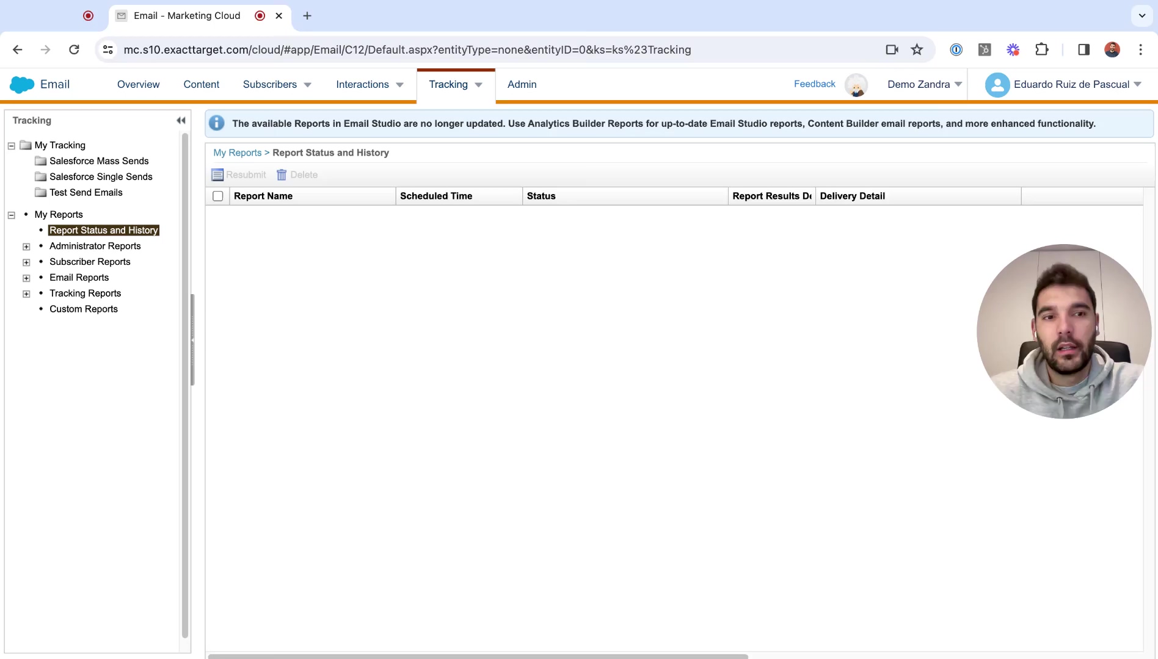Image resolution: width=1158 pixels, height=659 pixels.
Task: Open 1Password extension
Action: [956, 49]
